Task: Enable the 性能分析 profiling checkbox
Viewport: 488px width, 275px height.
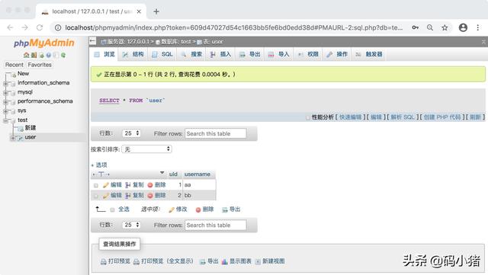Action: point(308,117)
